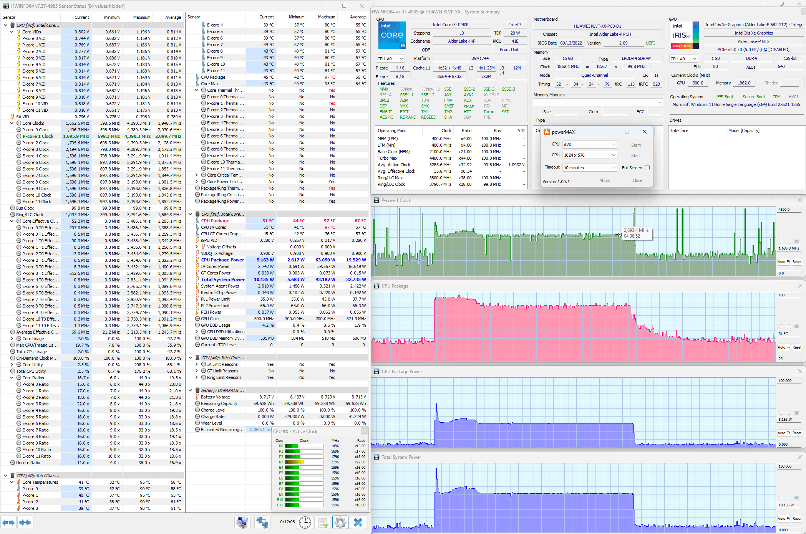Close the CPU Package graph panel

tap(800, 286)
